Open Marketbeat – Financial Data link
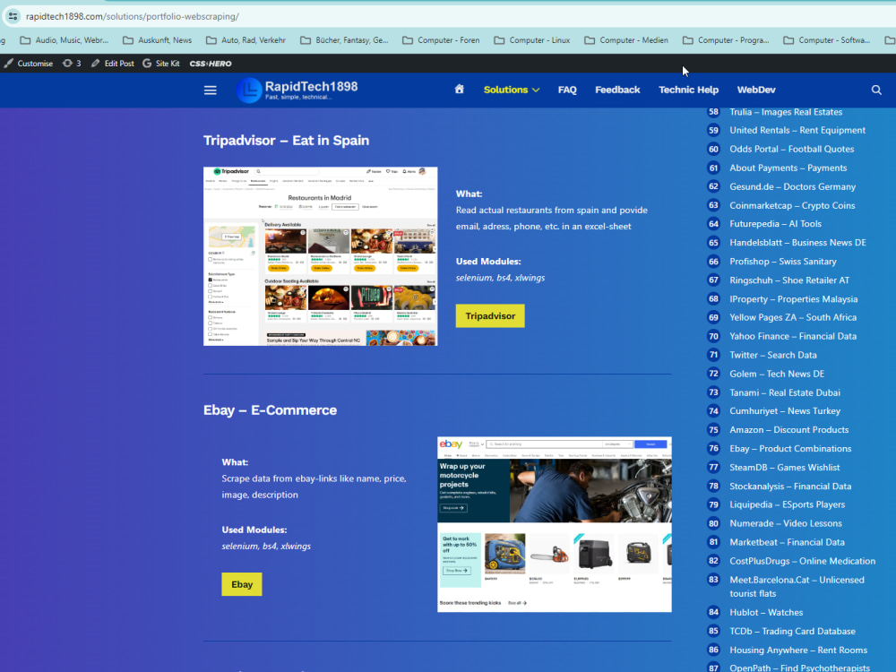Viewport: 896px width, 672px height. tap(787, 543)
